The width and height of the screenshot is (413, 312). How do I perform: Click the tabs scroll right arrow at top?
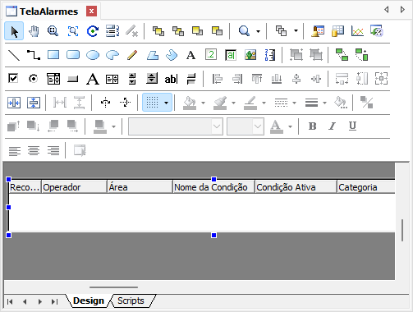pos(402,10)
